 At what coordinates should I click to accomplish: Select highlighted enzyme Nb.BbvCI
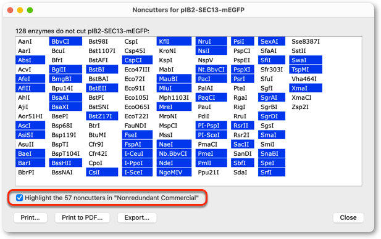[x=174, y=153]
